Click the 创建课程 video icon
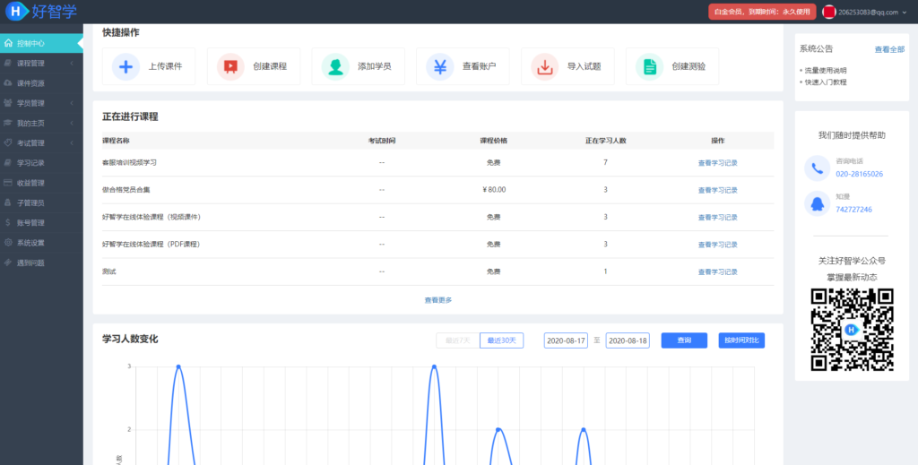This screenshot has width=918, height=465. [x=230, y=66]
